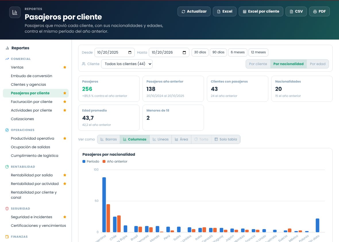Export the report to Excel
The image size is (339, 242).
tap(224, 11)
